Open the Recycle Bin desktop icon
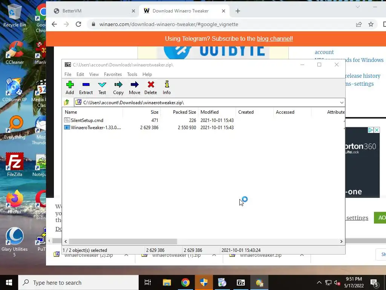The image size is (386, 290). pos(15,15)
